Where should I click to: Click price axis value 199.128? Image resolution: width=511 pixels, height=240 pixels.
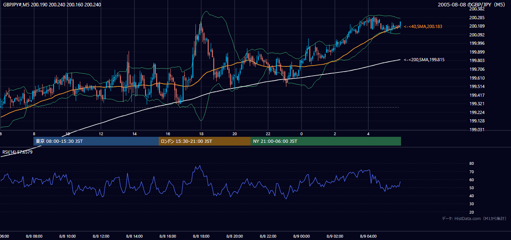(477, 121)
